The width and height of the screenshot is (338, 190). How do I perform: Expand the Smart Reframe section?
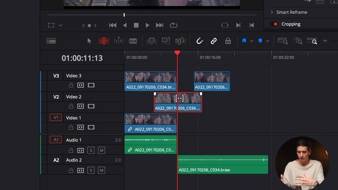click(x=272, y=12)
